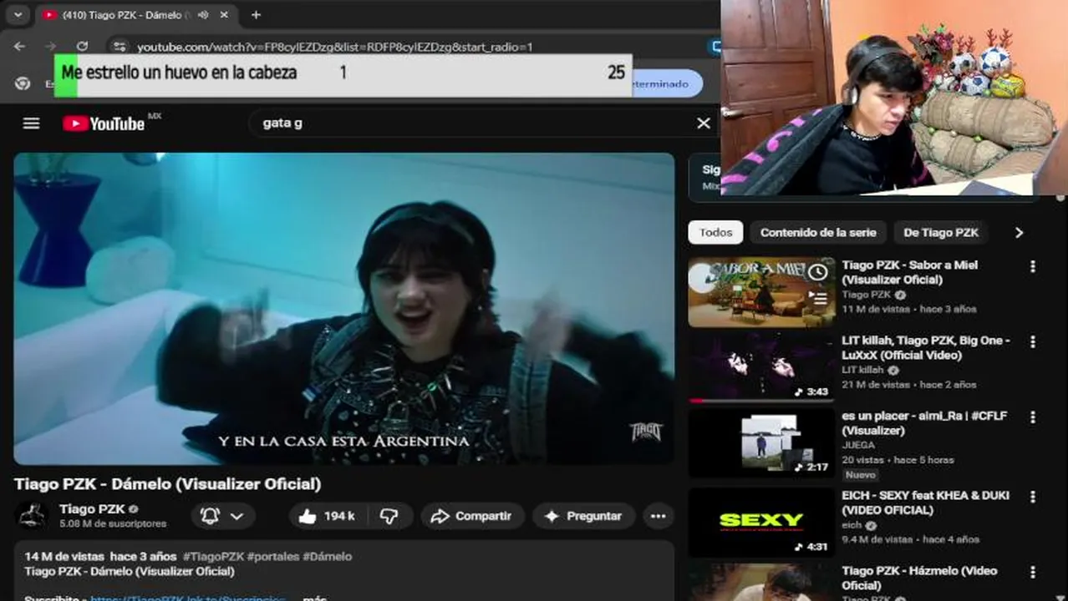Click the verified badge beside Tiago PZK
Viewport: 1068px width, 601px height.
tap(134, 509)
